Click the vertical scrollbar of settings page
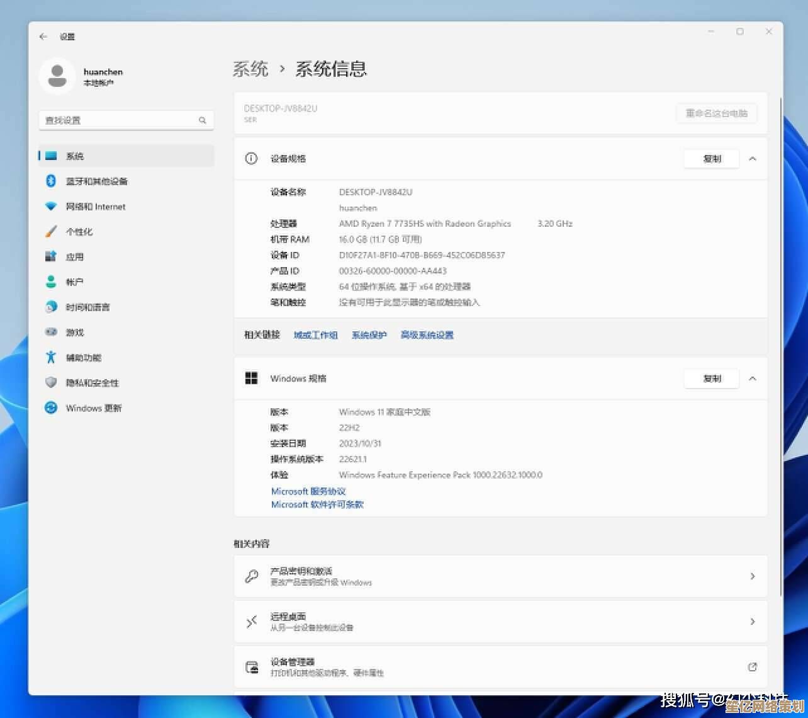Screen dimensions: 808x718 782,346
